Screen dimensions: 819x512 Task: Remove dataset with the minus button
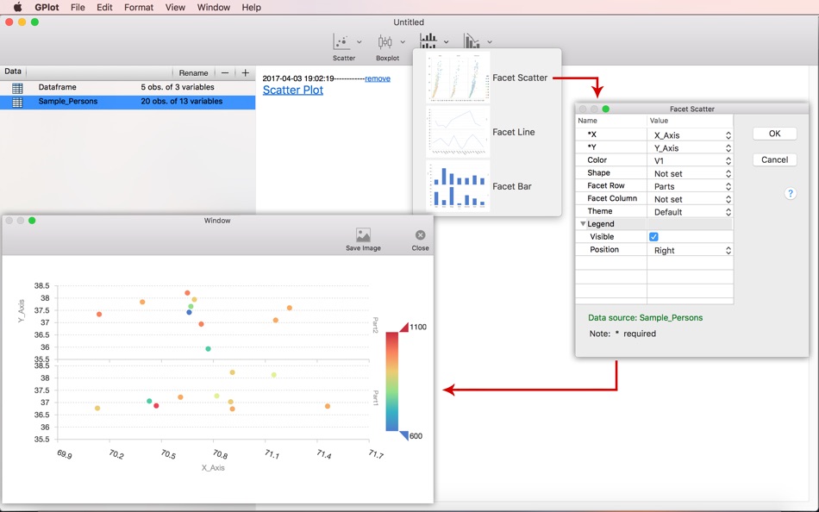pos(225,72)
